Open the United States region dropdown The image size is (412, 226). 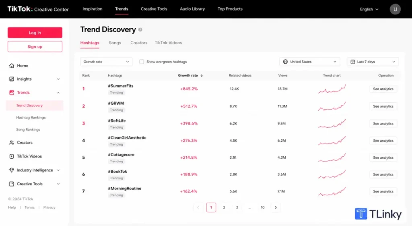[309, 62]
